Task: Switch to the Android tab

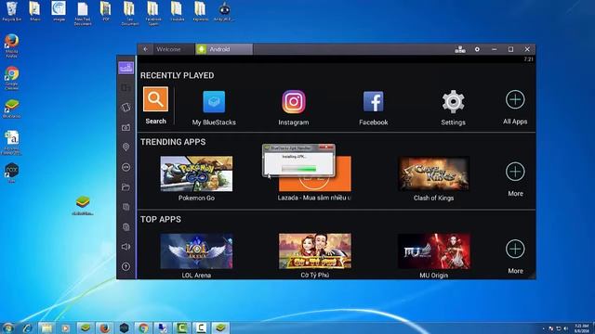Action: (x=224, y=49)
